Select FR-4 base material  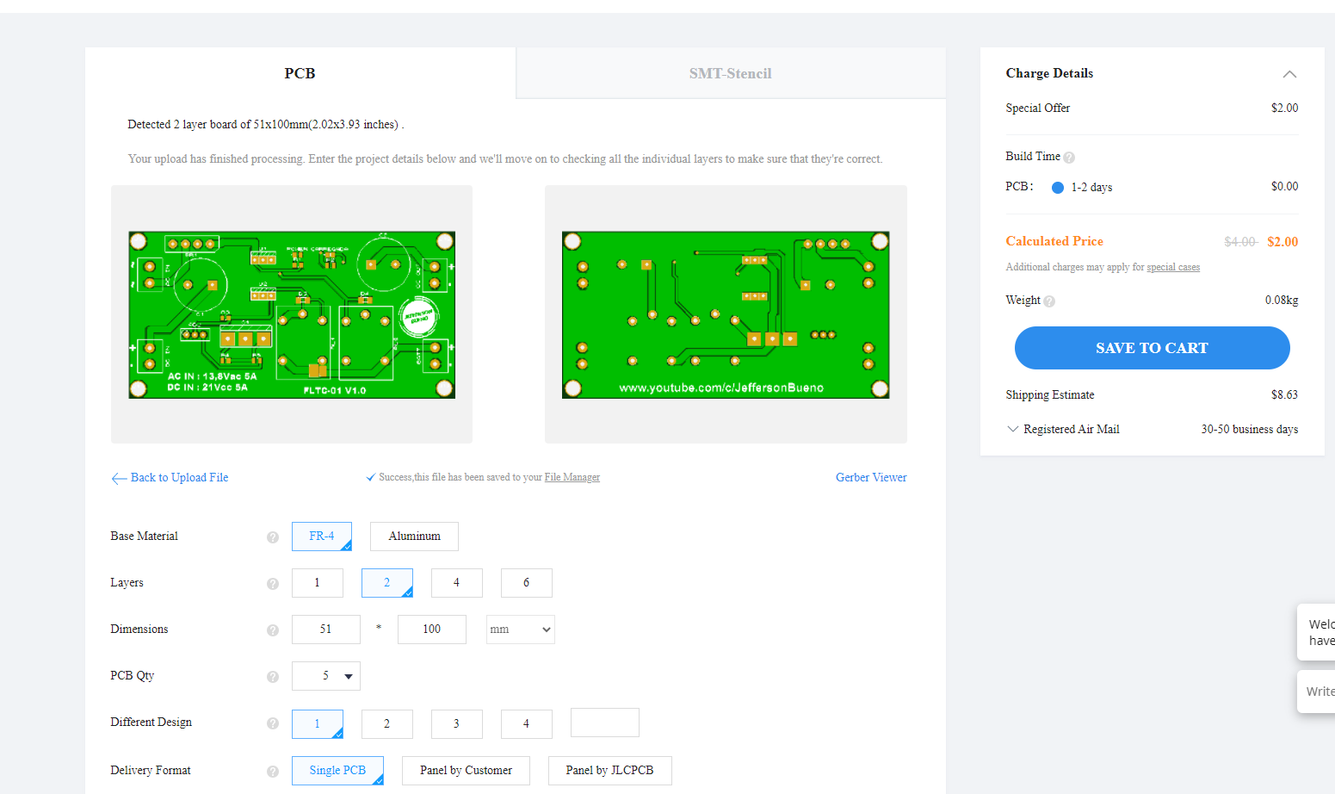(x=322, y=537)
